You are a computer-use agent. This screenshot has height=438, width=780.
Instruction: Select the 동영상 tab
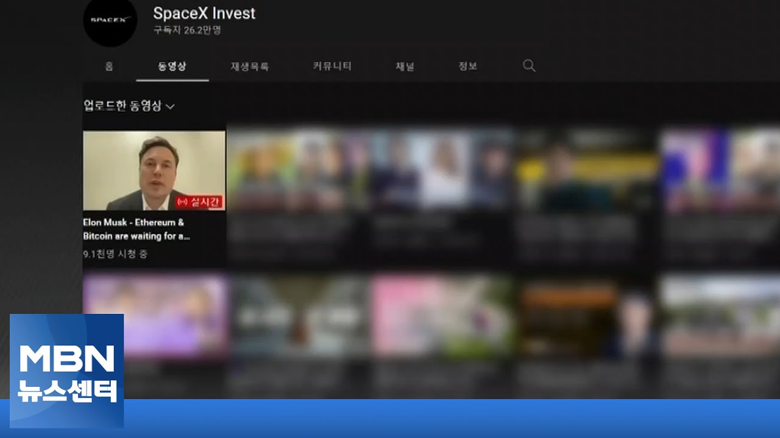coord(172,66)
